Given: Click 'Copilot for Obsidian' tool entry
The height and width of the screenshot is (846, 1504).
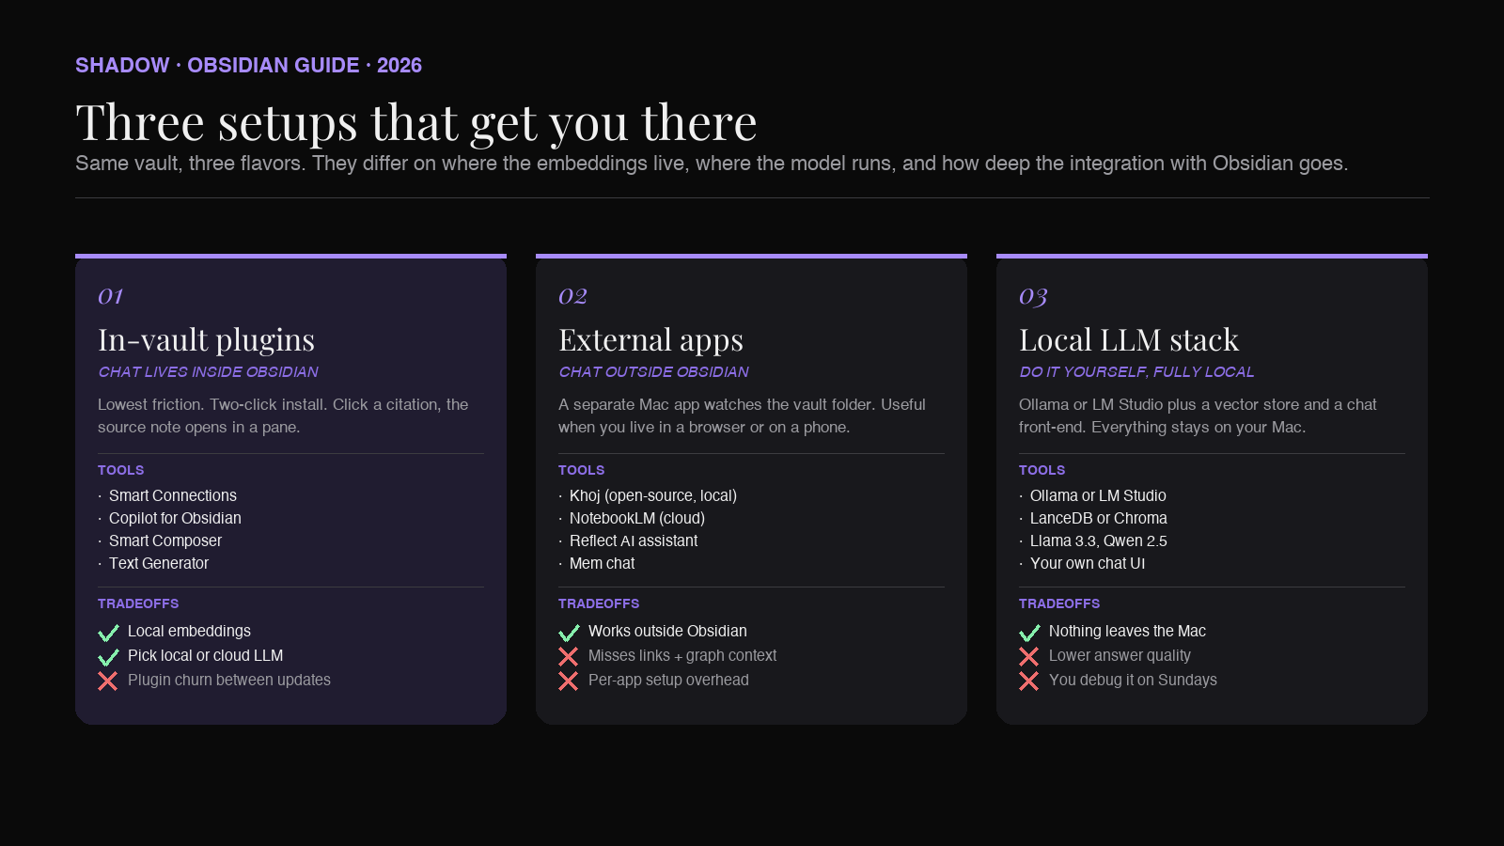Looking at the screenshot, I should [175, 518].
